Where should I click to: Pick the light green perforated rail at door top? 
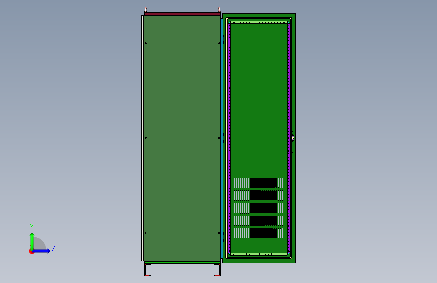[x=259, y=22]
